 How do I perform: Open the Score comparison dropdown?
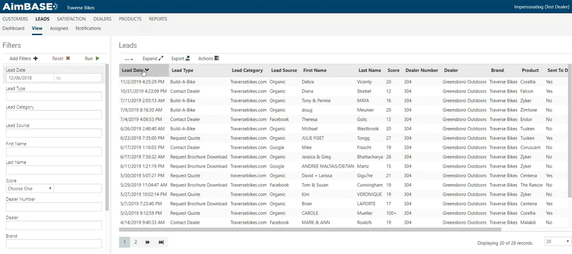pos(29,188)
